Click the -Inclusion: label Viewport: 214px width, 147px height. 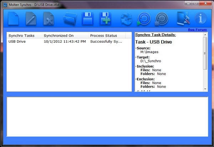tap(145, 66)
